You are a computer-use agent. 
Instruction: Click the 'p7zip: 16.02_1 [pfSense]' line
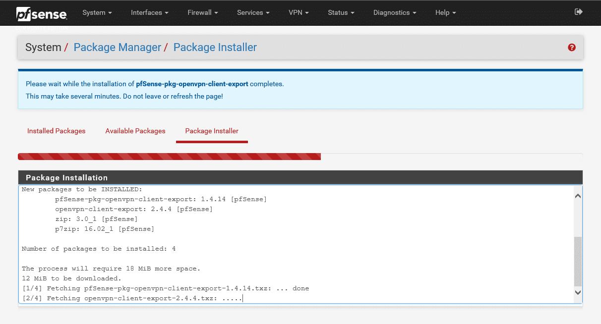(105, 229)
